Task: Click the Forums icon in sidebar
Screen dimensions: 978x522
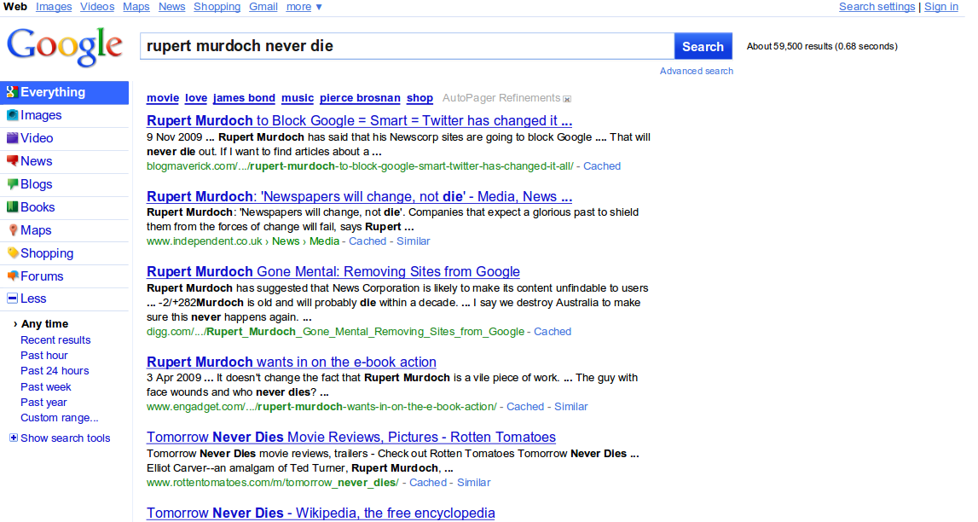Action: pos(12,275)
